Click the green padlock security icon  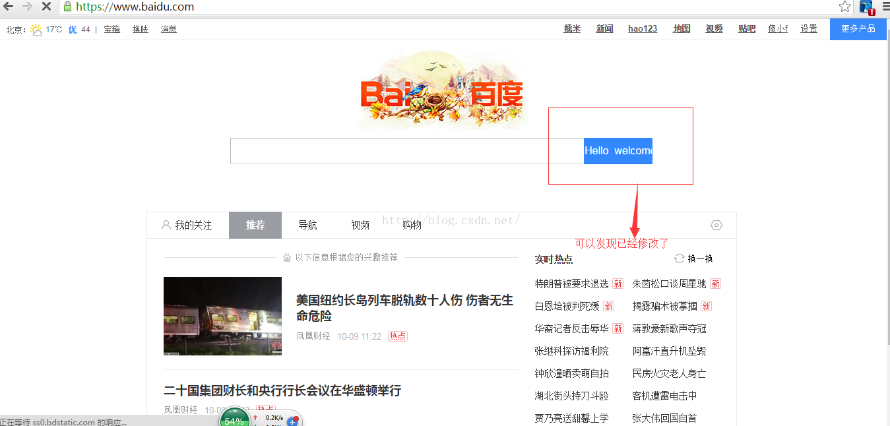coord(67,7)
